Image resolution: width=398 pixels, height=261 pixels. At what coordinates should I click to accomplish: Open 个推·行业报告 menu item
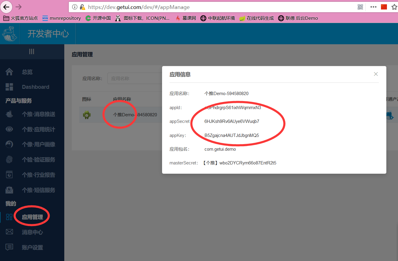coord(39,175)
